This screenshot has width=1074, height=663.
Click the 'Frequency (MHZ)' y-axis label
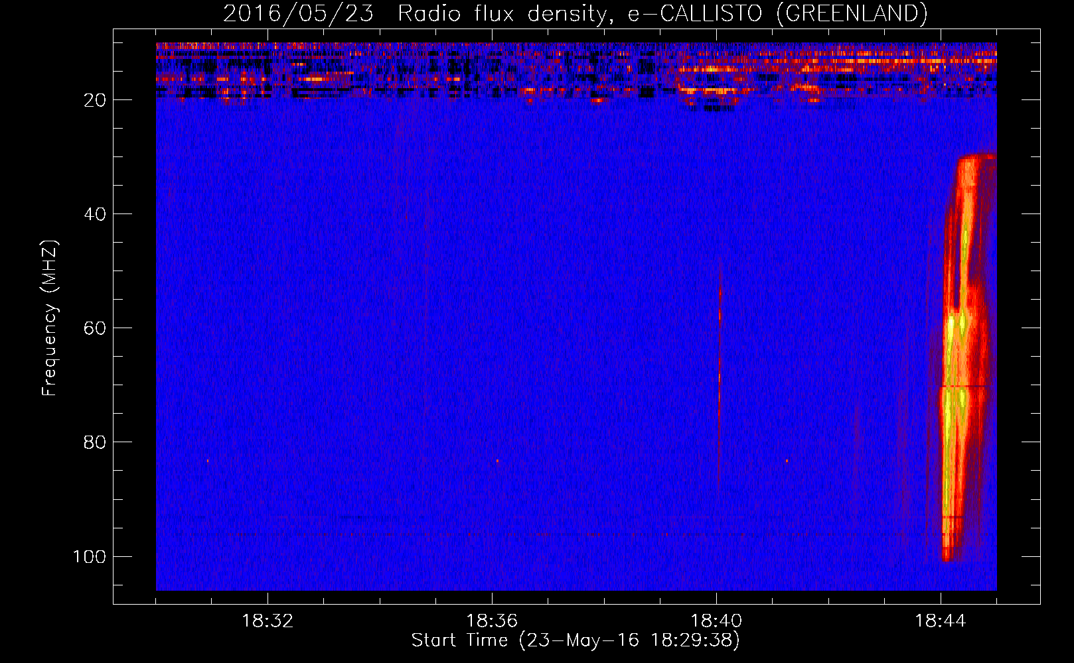[x=50, y=318]
